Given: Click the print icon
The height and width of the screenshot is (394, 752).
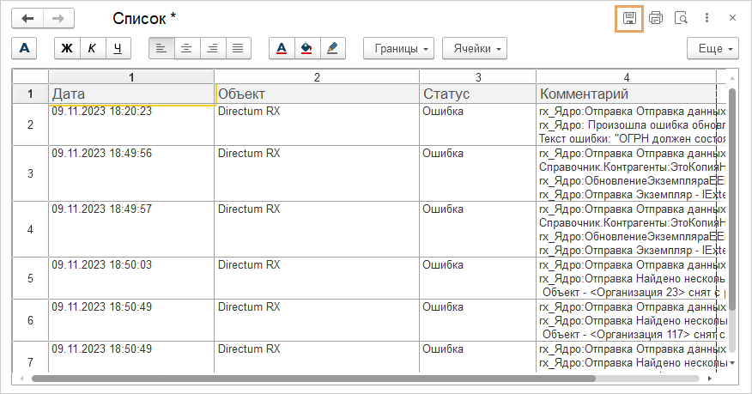Looking at the screenshot, I should pyautogui.click(x=656, y=18).
